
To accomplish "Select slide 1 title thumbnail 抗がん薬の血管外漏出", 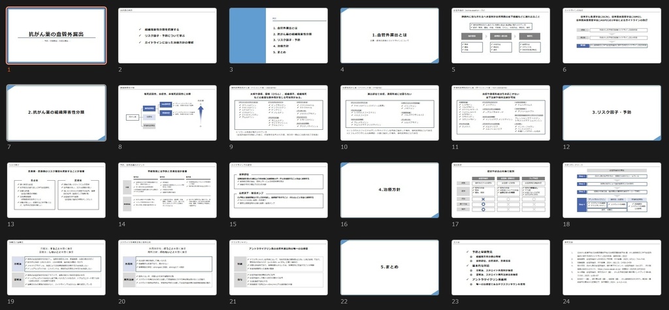I will 56,36.
